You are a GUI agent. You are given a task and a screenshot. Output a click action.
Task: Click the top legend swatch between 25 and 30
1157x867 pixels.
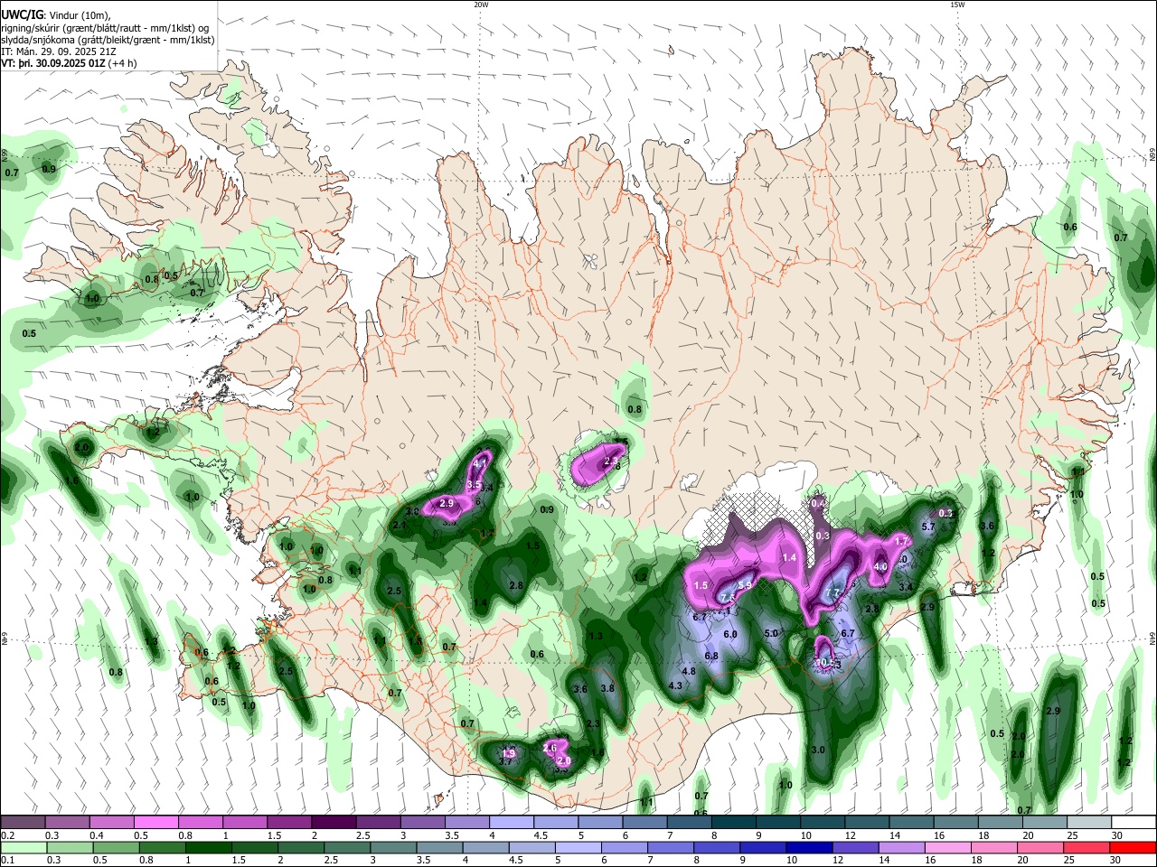[x=1088, y=823]
